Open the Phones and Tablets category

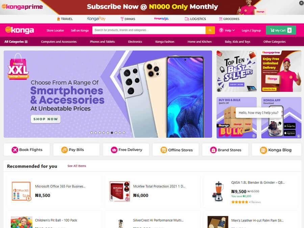(102, 42)
